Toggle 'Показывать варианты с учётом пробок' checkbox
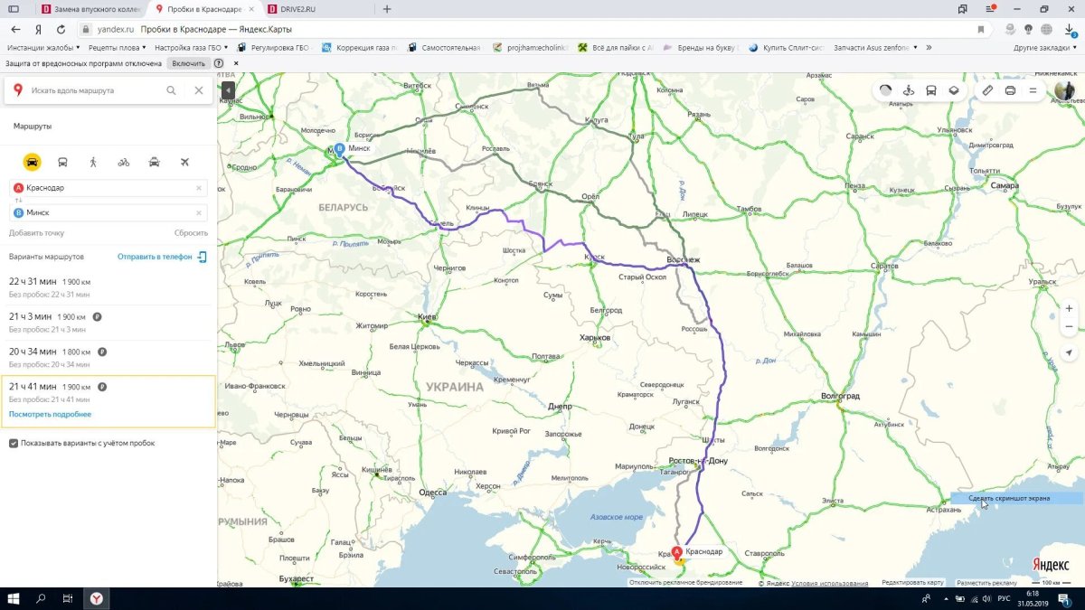The image size is (1085, 610). pos(13,443)
